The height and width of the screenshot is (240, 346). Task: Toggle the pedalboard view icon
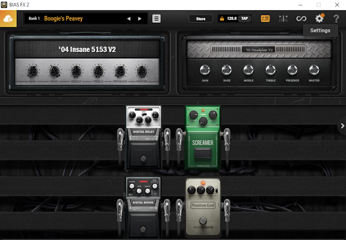265,18
